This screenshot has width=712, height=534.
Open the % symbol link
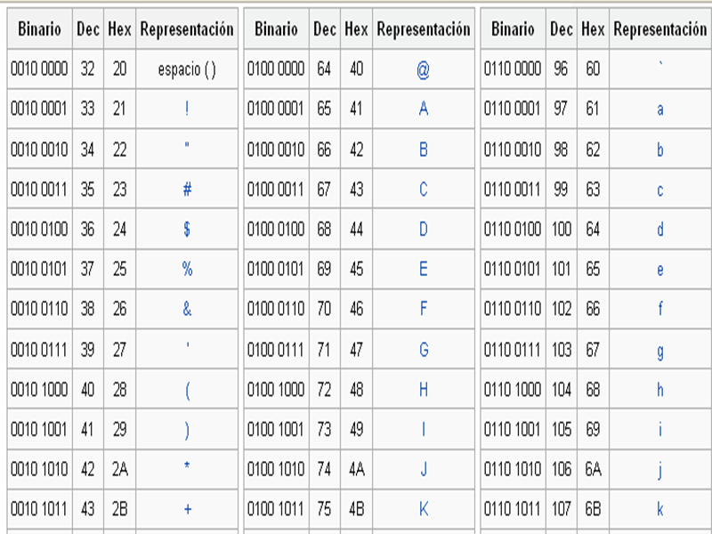point(187,270)
